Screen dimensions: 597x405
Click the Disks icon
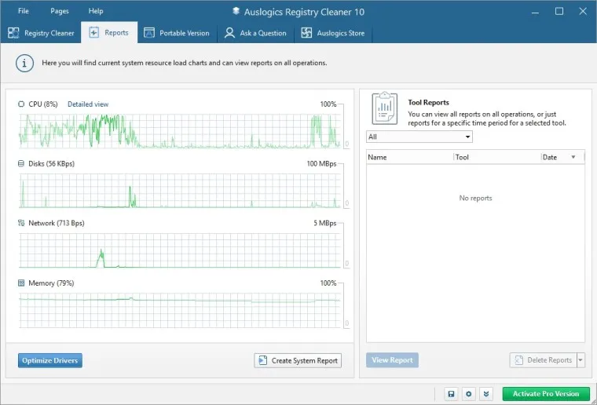click(21, 163)
